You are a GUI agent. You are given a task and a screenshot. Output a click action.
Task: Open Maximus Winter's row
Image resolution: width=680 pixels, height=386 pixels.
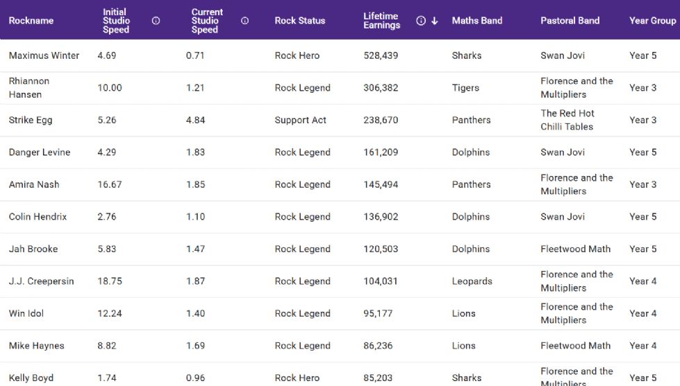pyautogui.click(x=44, y=55)
